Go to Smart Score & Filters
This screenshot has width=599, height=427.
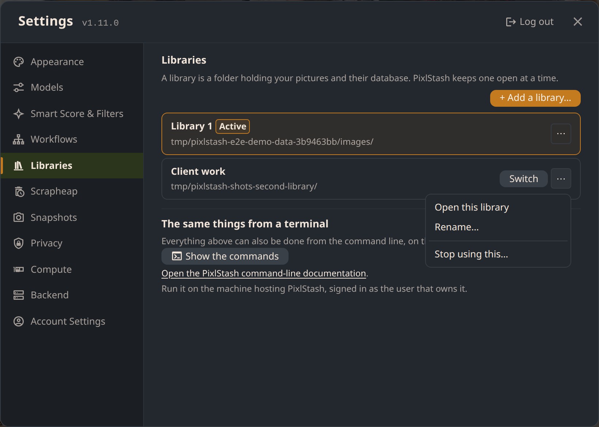(72, 114)
